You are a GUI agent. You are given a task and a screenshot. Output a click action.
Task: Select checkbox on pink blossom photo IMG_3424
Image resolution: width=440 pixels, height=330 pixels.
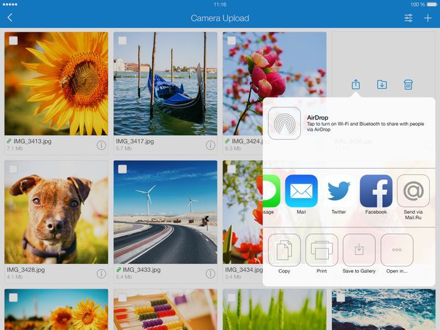pyautogui.click(x=231, y=41)
